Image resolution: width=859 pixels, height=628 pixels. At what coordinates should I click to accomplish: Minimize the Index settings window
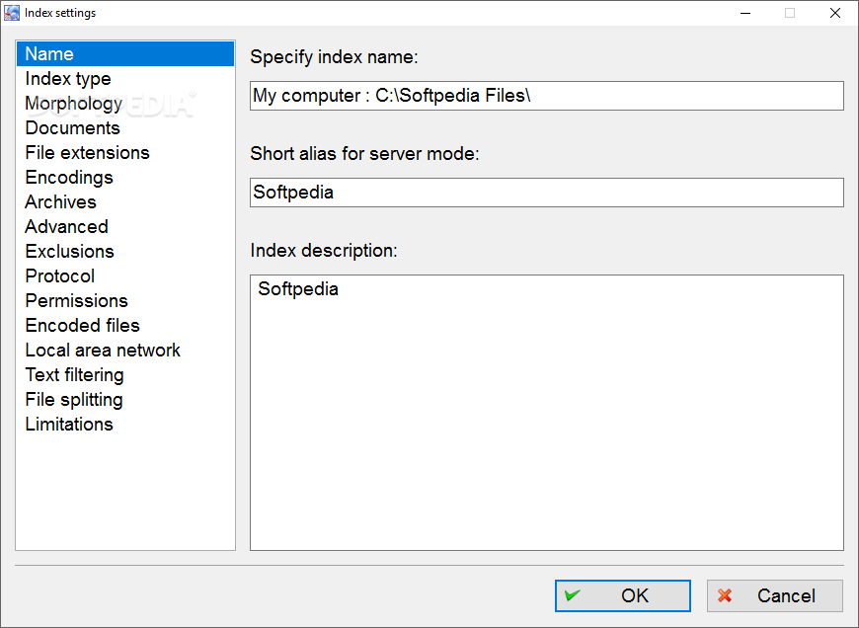(745, 13)
